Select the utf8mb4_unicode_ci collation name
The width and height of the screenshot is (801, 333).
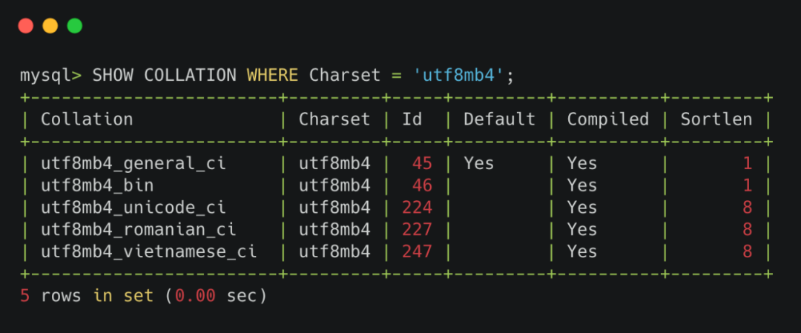(x=133, y=208)
